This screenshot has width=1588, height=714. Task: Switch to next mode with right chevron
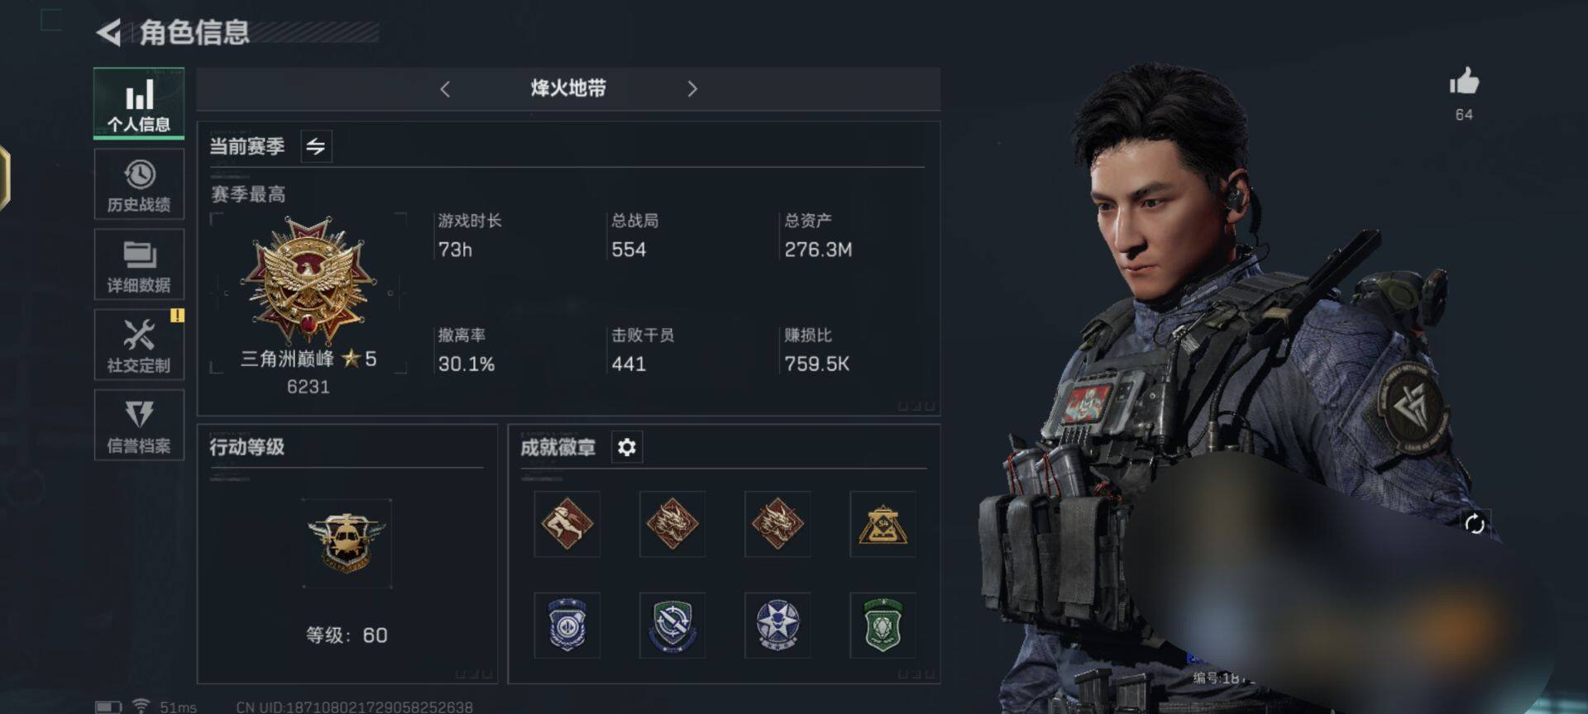point(692,89)
